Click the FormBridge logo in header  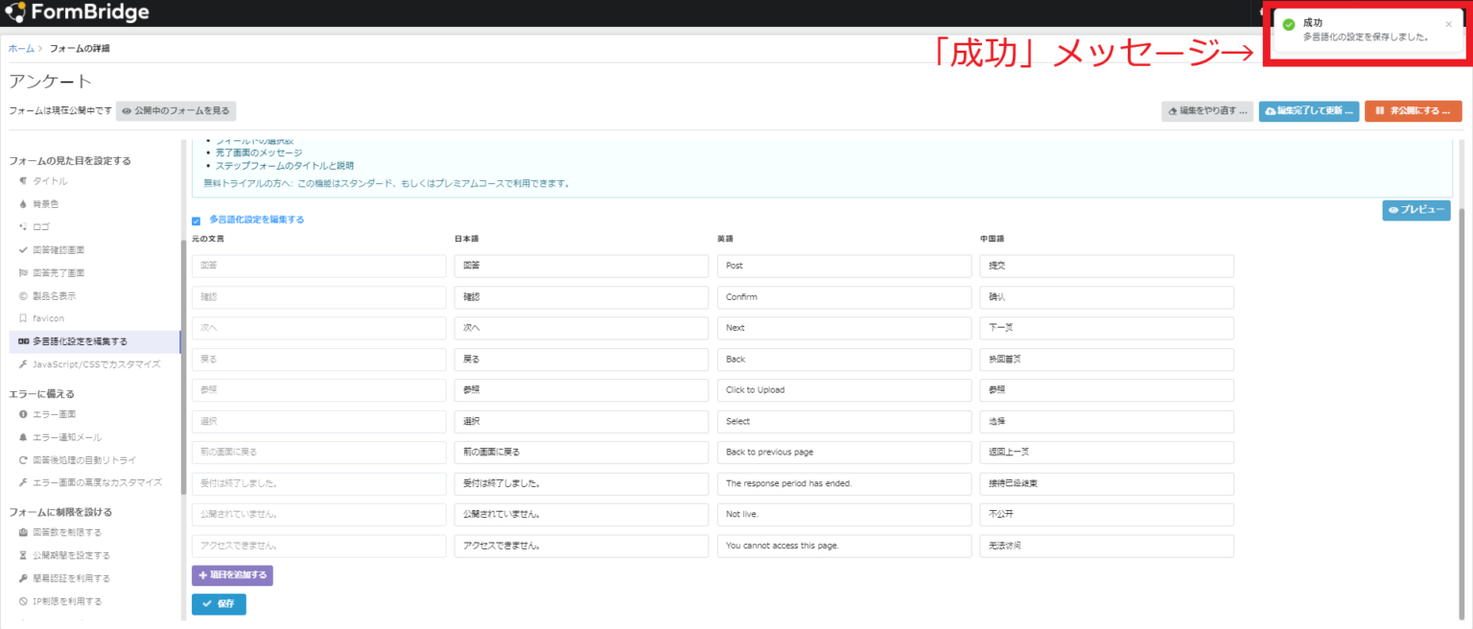78,12
